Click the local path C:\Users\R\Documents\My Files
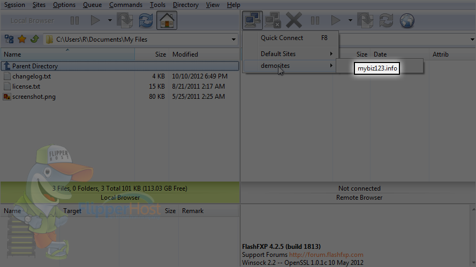The height and width of the screenshot is (267, 476). [x=102, y=40]
